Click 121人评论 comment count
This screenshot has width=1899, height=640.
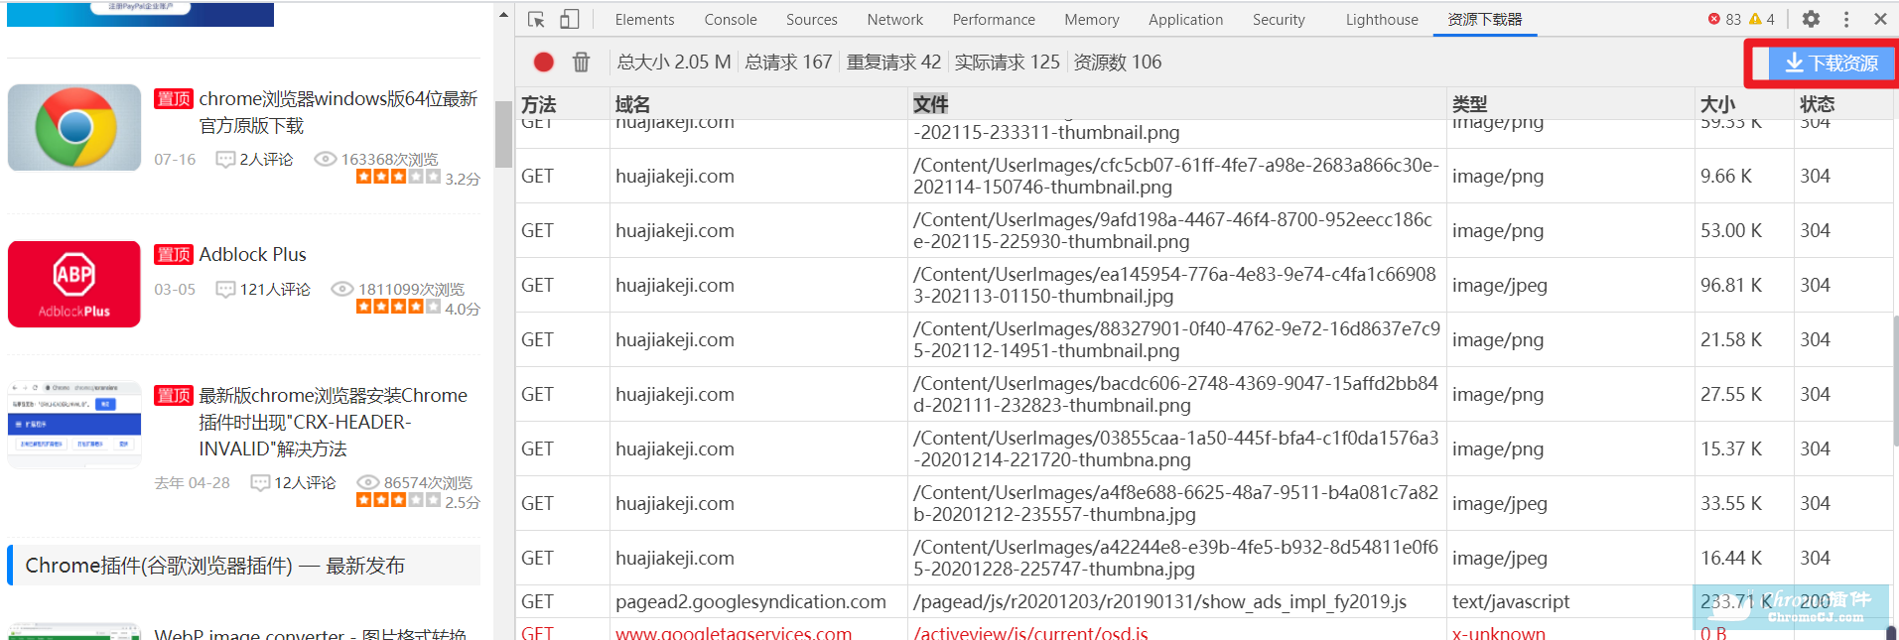[263, 289]
